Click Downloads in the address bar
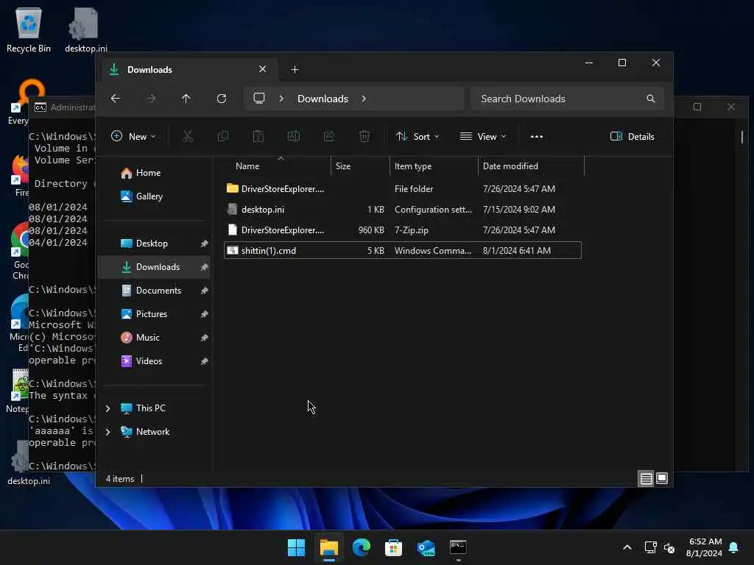754x565 pixels. 323,99
